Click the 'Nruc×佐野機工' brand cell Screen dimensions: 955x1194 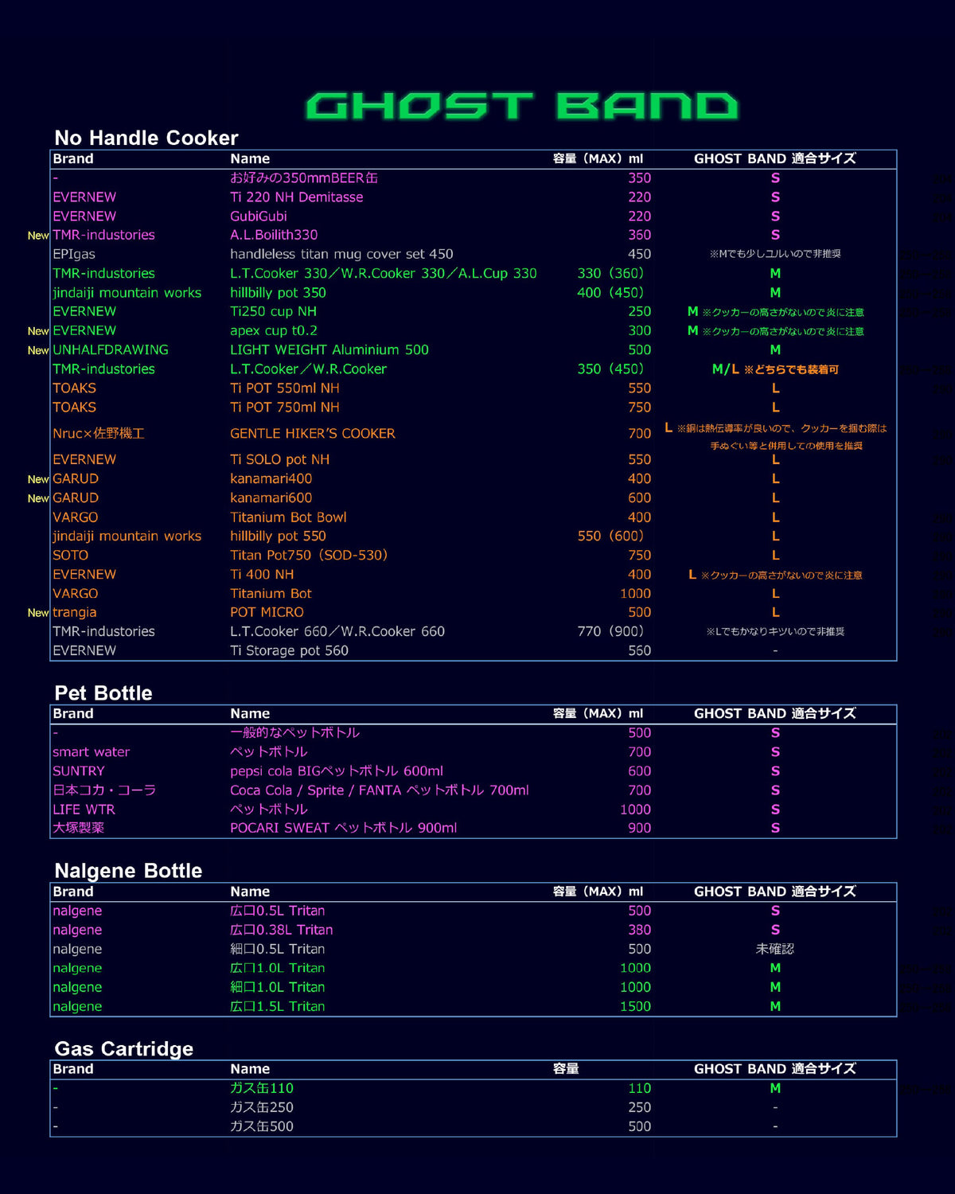(99, 434)
